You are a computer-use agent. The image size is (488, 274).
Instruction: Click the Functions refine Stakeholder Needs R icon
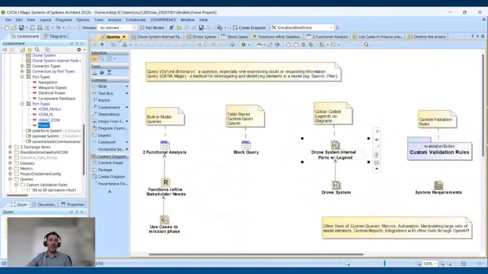pos(166,182)
